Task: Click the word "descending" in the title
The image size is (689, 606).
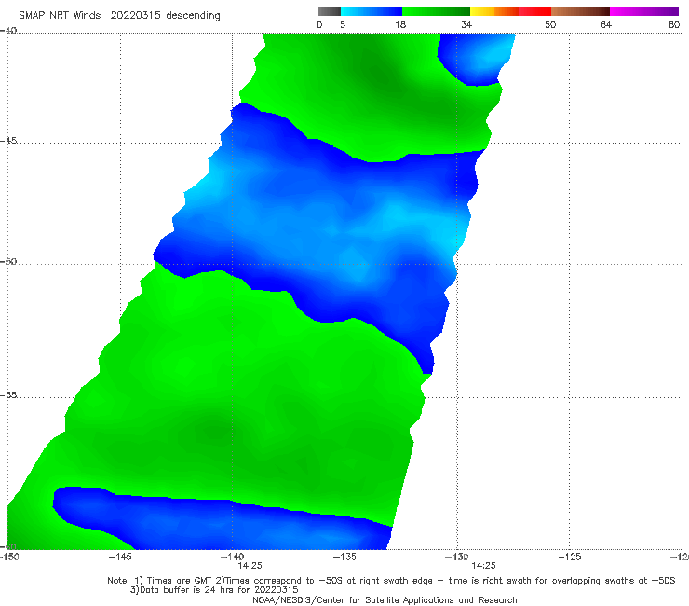Action: click(x=194, y=16)
